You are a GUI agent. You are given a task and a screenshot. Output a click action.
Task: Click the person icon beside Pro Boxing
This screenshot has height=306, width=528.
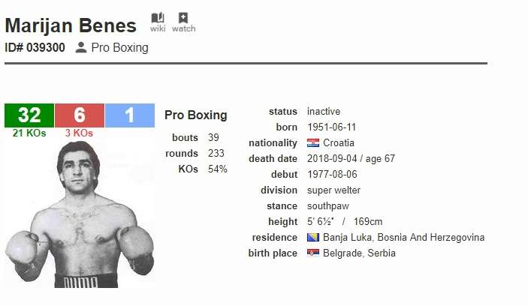tap(82, 47)
